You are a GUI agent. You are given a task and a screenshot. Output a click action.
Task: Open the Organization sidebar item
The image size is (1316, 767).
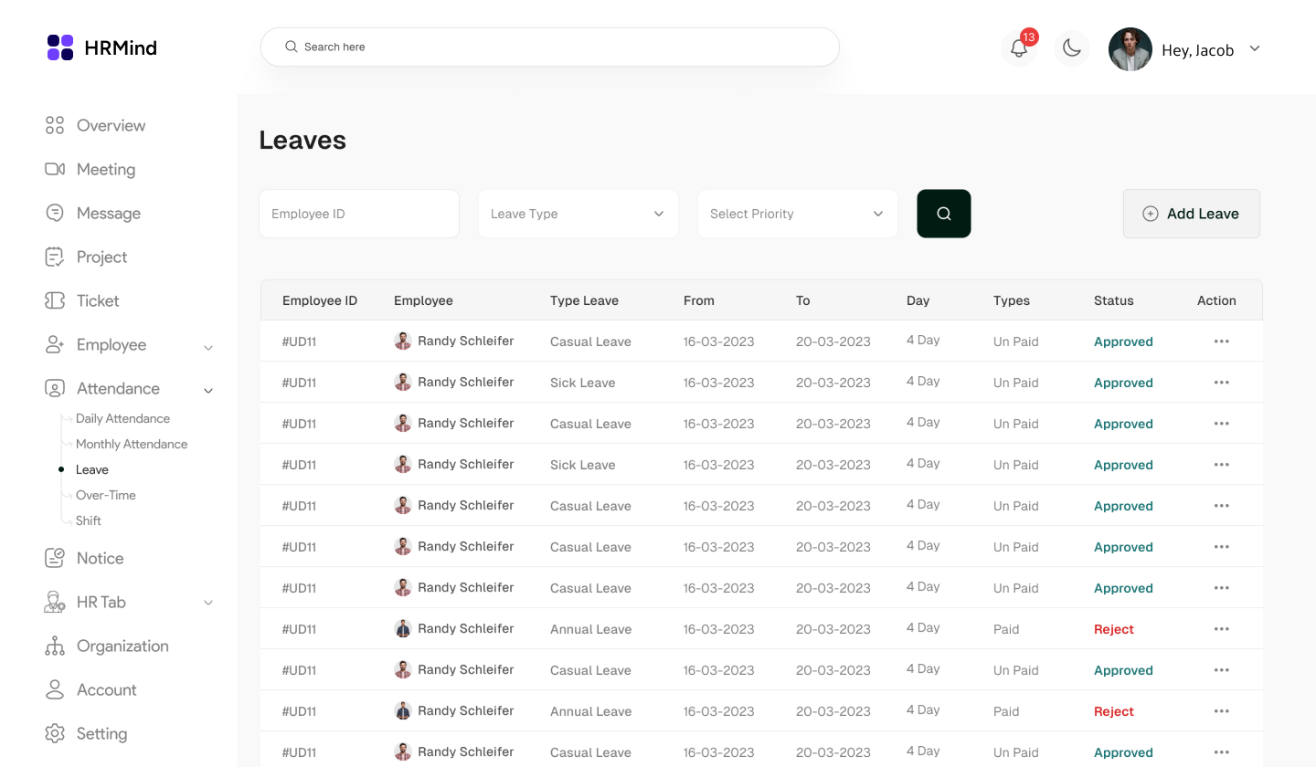pos(122,646)
